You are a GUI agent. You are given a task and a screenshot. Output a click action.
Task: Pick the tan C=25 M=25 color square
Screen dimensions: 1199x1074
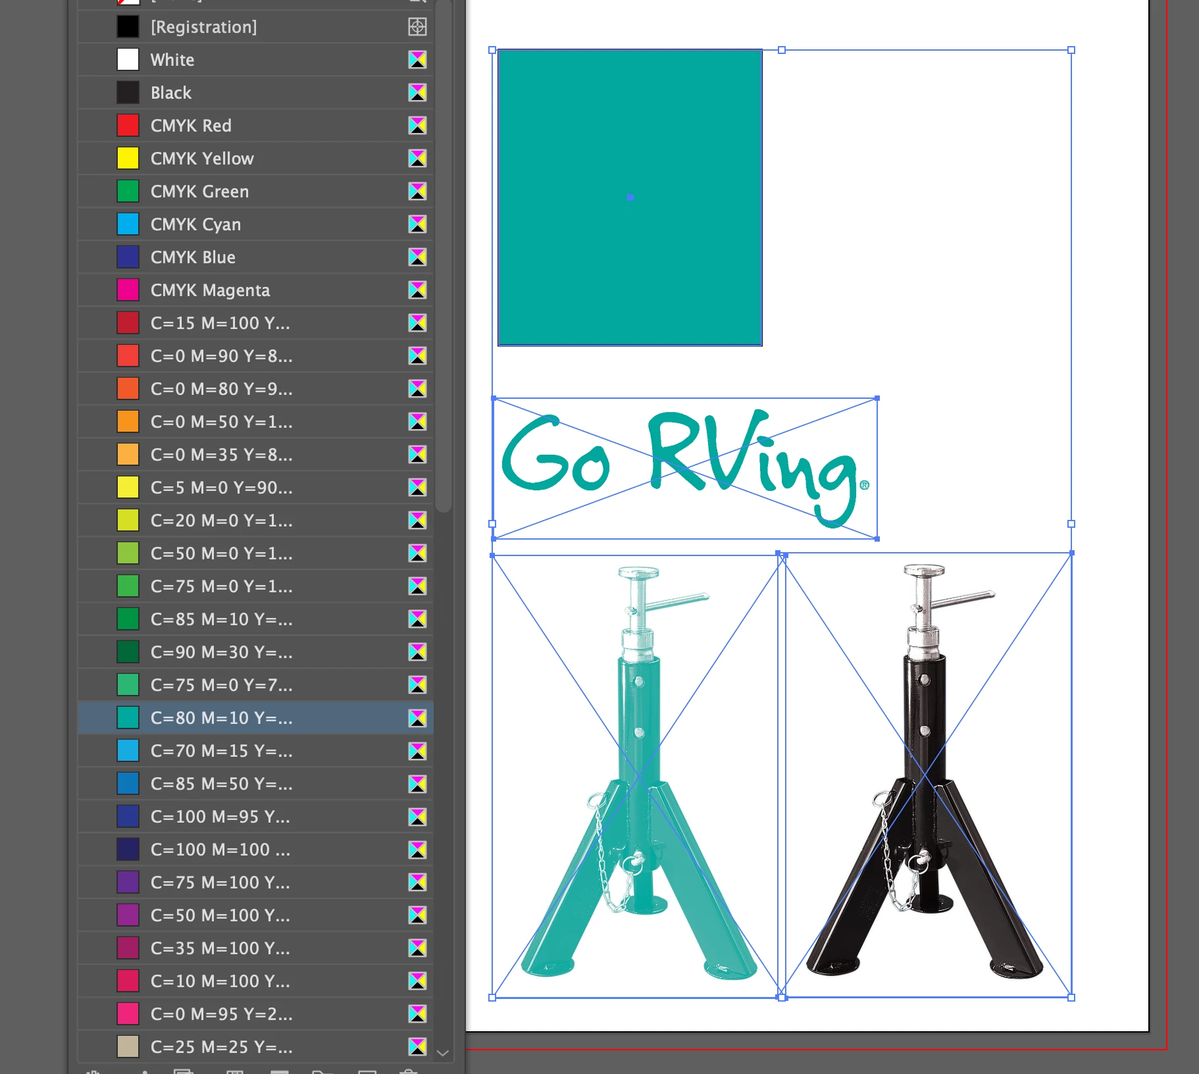(128, 1046)
